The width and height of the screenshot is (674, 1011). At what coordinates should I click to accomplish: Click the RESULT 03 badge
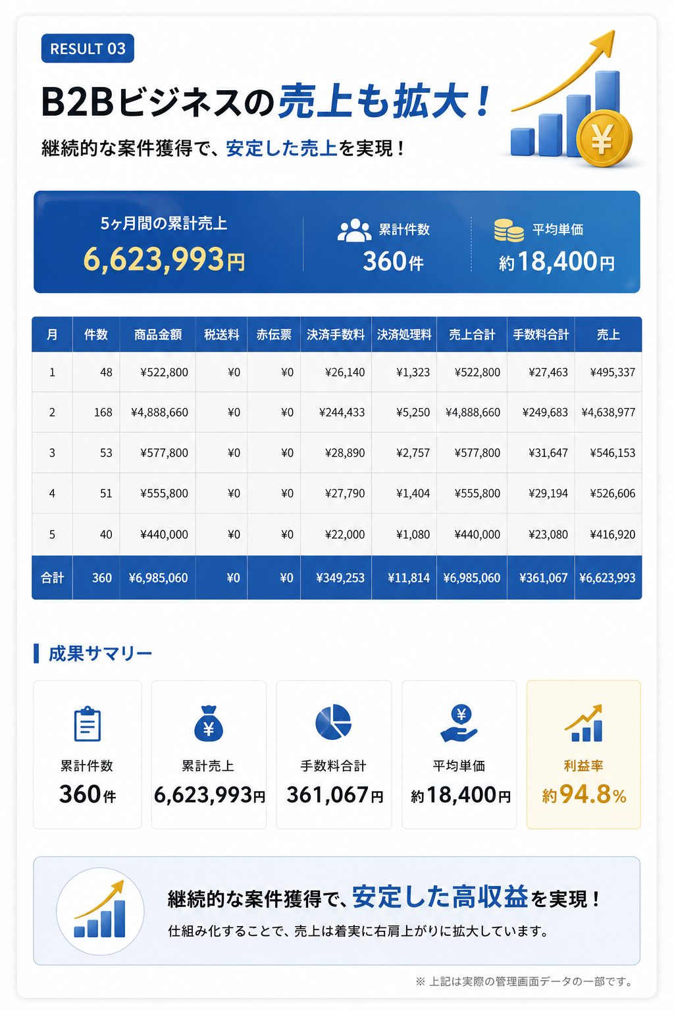(88, 49)
